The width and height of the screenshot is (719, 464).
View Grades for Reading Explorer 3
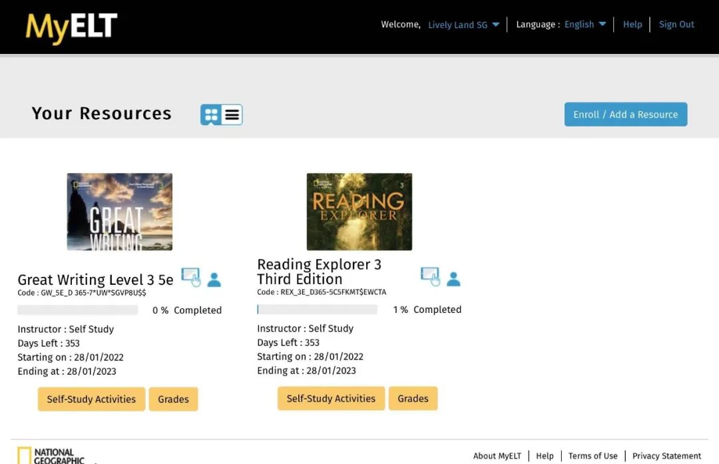point(413,398)
